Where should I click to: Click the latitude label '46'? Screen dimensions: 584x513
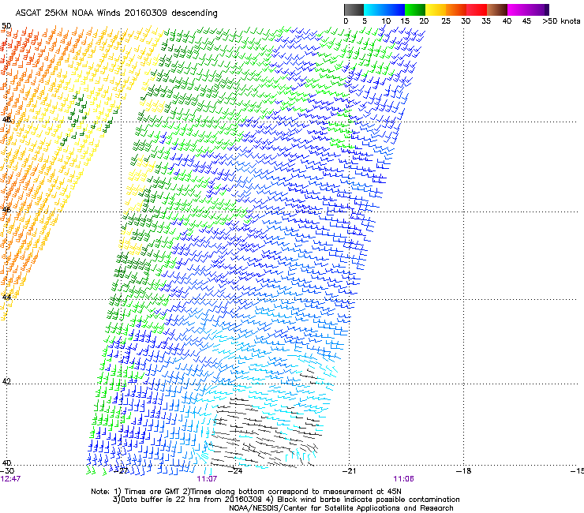click(6, 210)
